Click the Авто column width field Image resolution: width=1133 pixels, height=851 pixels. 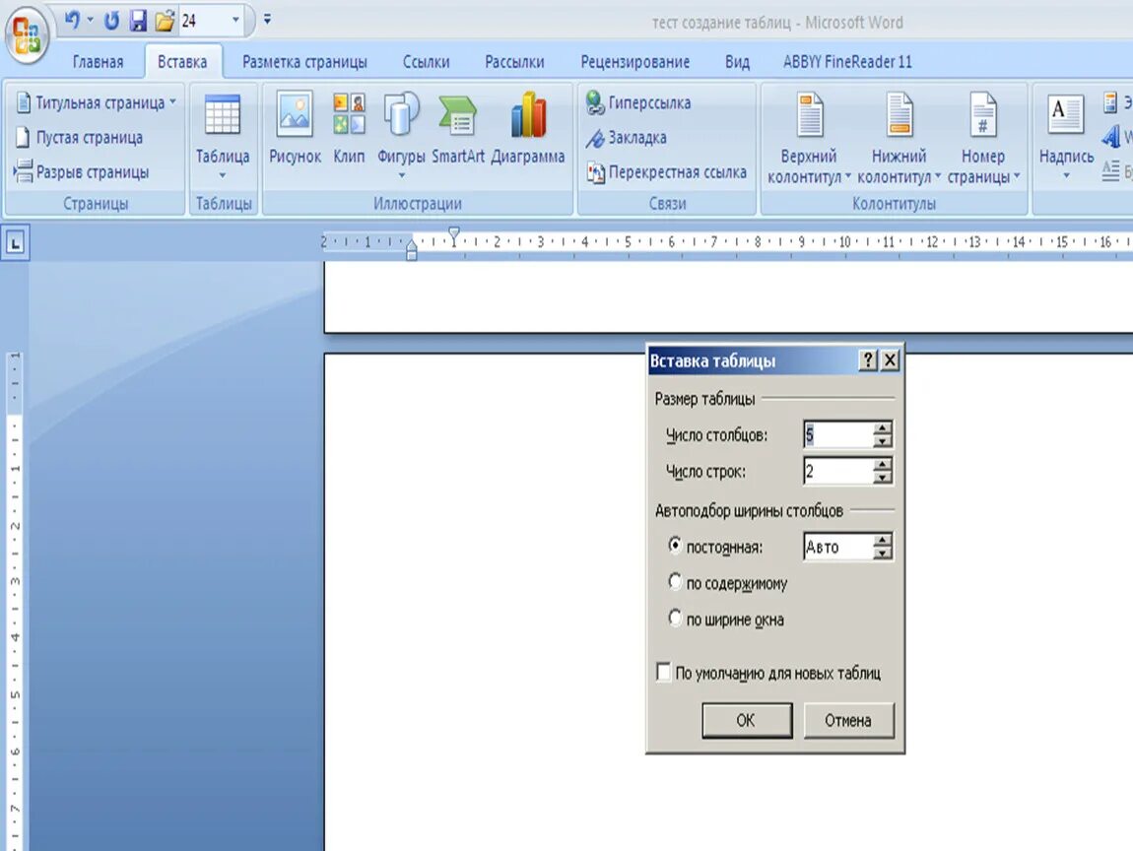837,547
